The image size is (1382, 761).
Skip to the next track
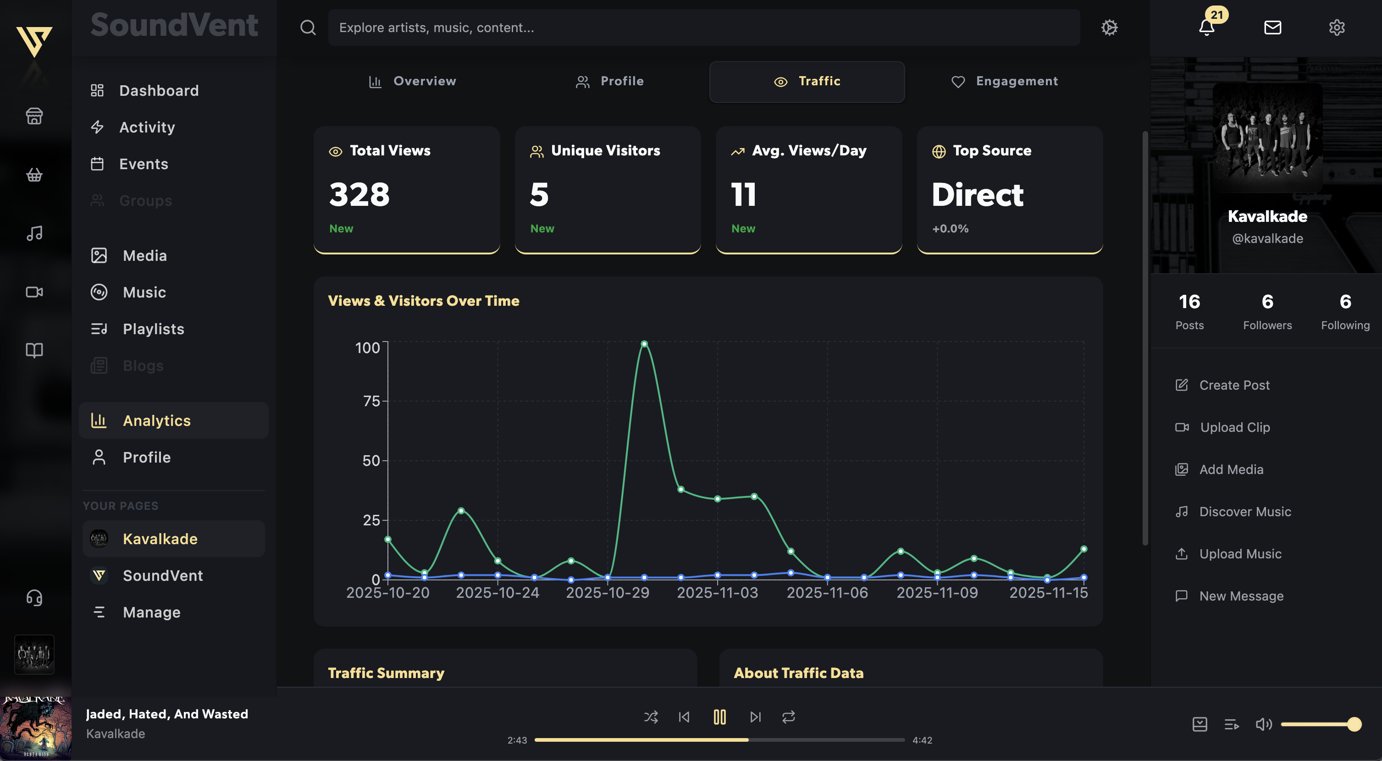[755, 717]
